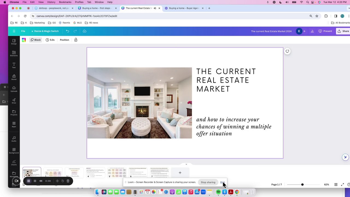Open the Audio panel
Image resolution: width=350 pixels, height=197 pixels.
click(x=14, y=139)
